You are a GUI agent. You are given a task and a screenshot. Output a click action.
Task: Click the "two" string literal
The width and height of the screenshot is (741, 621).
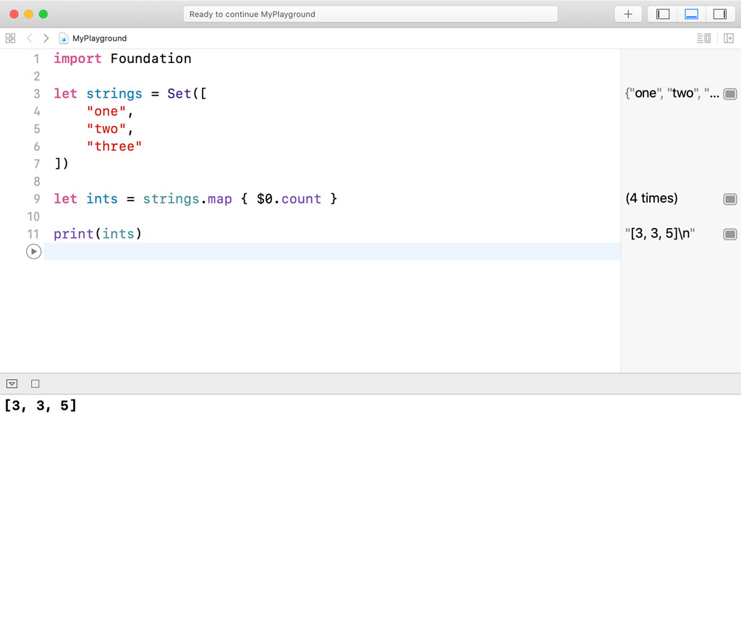(106, 129)
